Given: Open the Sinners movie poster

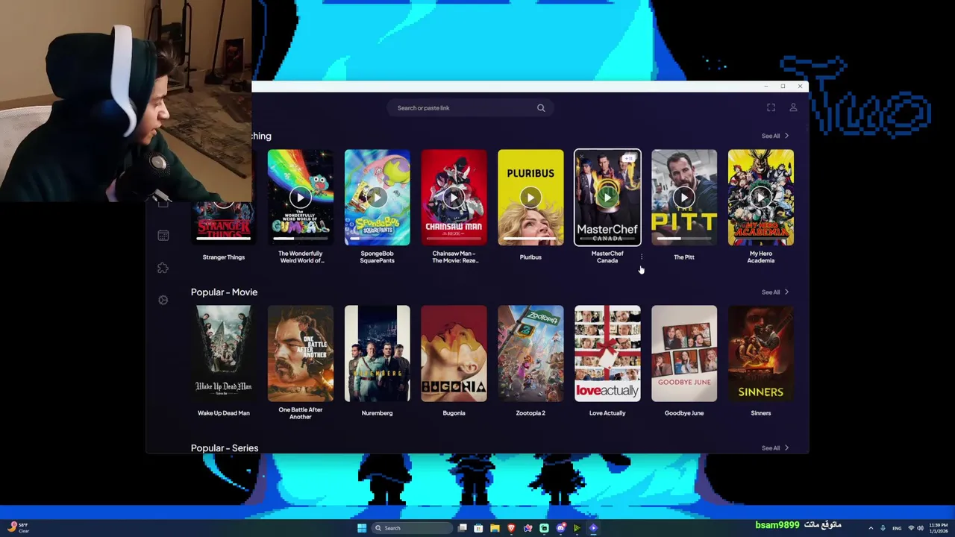Looking at the screenshot, I should (x=761, y=354).
